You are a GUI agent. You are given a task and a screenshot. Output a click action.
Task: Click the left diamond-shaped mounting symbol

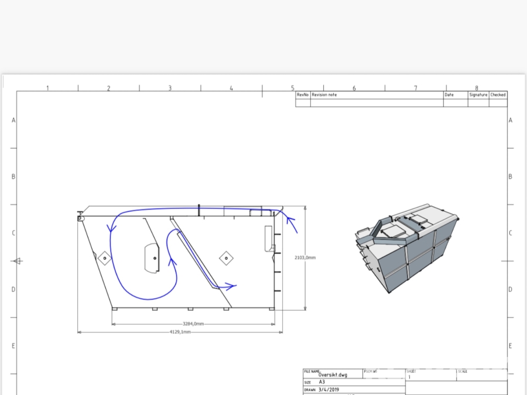tap(104, 257)
